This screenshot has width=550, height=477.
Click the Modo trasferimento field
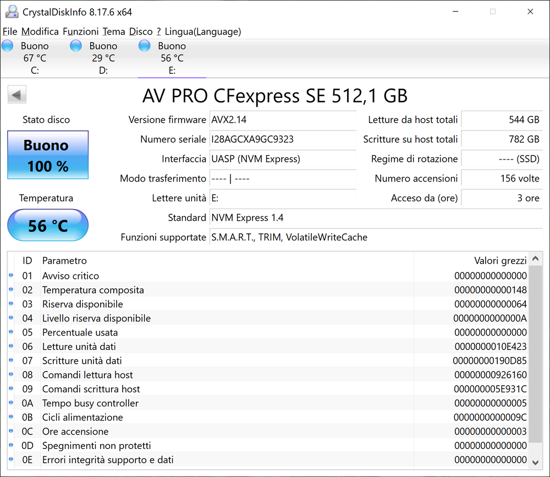283,179
